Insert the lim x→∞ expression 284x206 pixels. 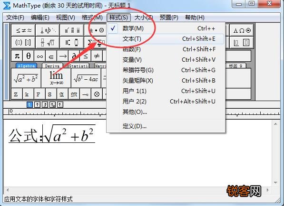click(x=56, y=78)
